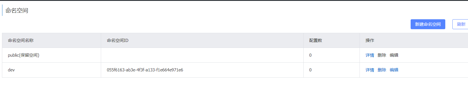Click the dev namespace ID 055f6163-ab3e-4f3f-a133-f1e664e971e6

(x=145, y=70)
